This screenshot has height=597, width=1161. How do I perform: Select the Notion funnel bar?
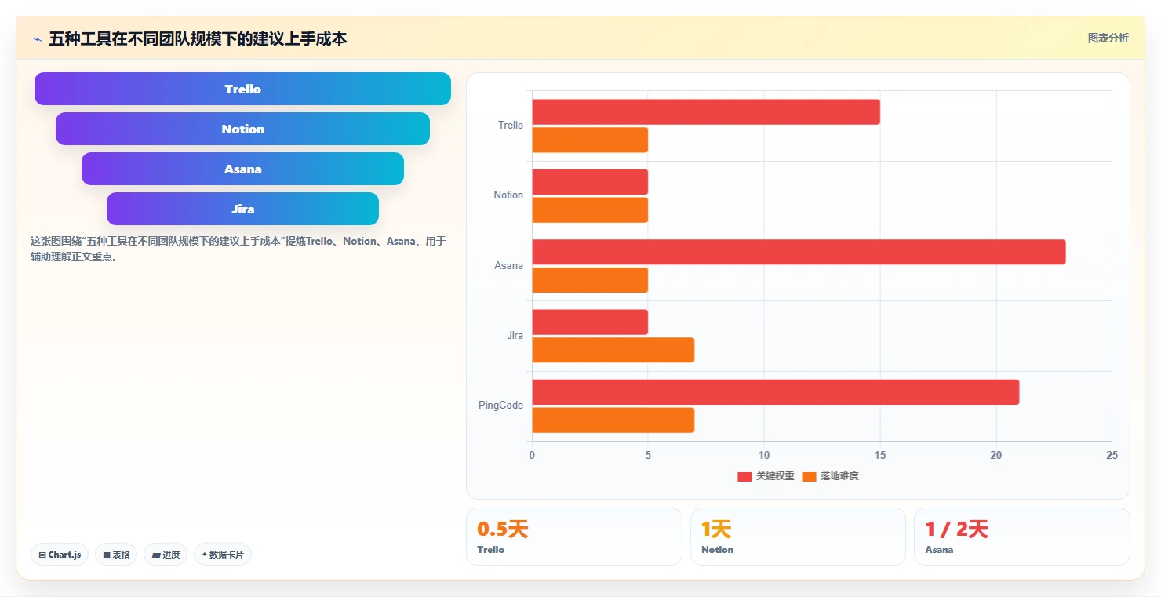click(242, 129)
